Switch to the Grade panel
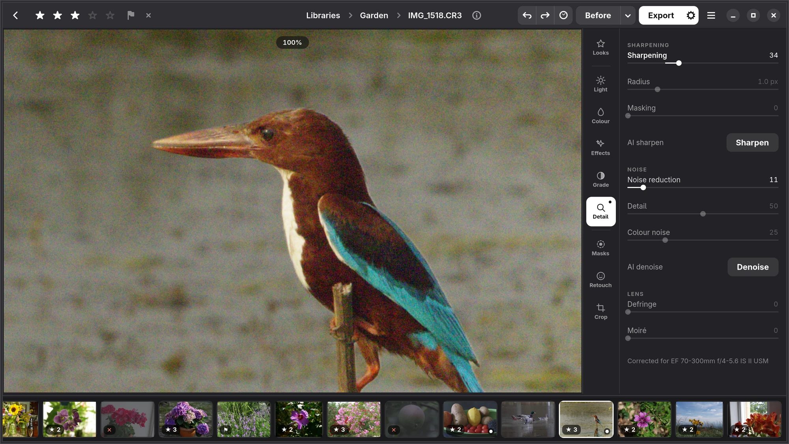The image size is (789, 444). [600, 180]
